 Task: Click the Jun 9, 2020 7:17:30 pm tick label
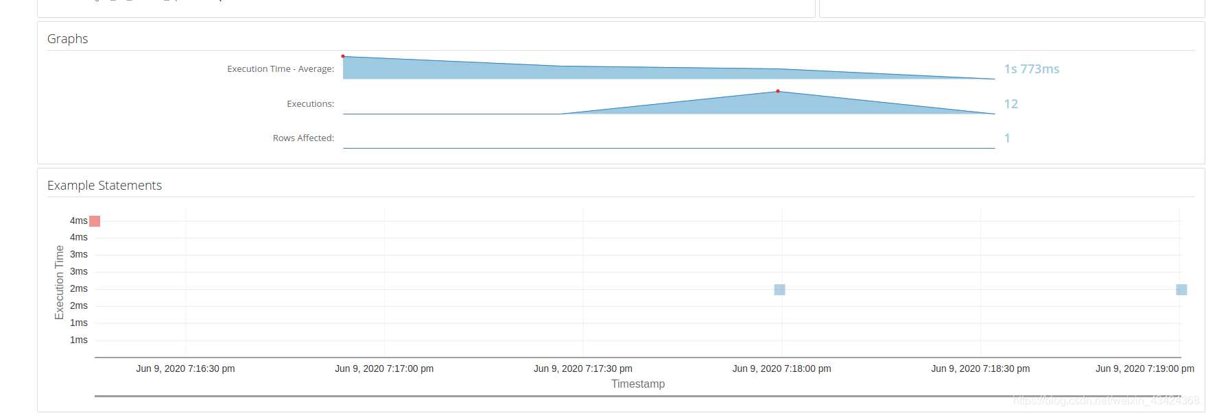[583, 368]
